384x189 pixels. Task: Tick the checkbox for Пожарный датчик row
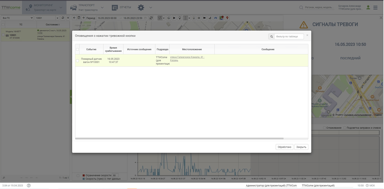pyautogui.click(x=77, y=61)
